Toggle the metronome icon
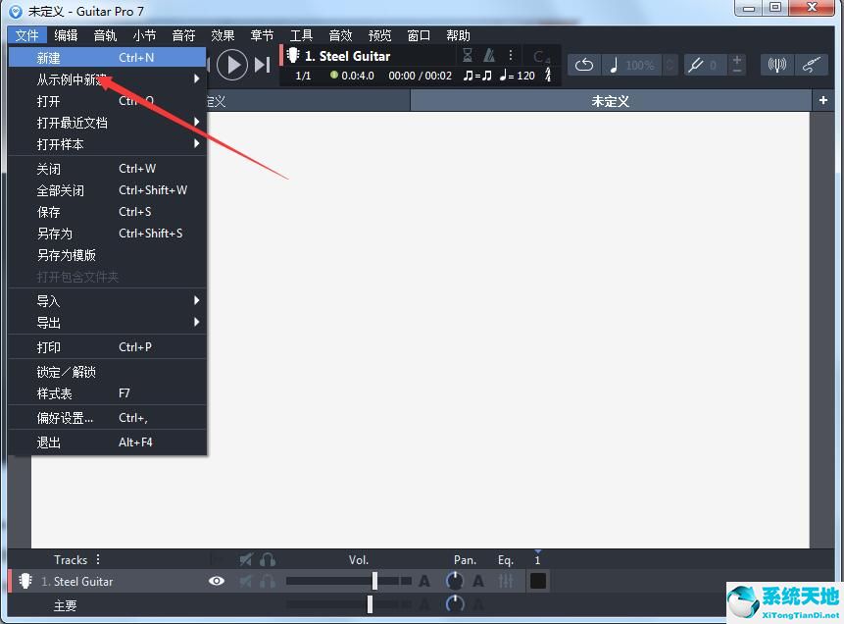The image size is (844, 624). click(489, 55)
